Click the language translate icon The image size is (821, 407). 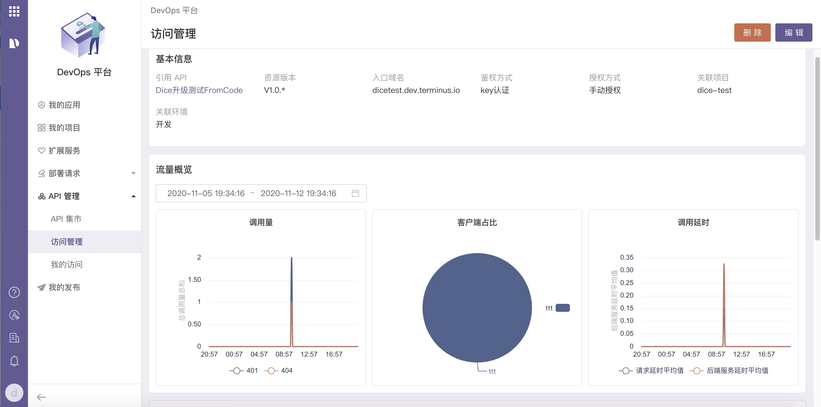14,315
